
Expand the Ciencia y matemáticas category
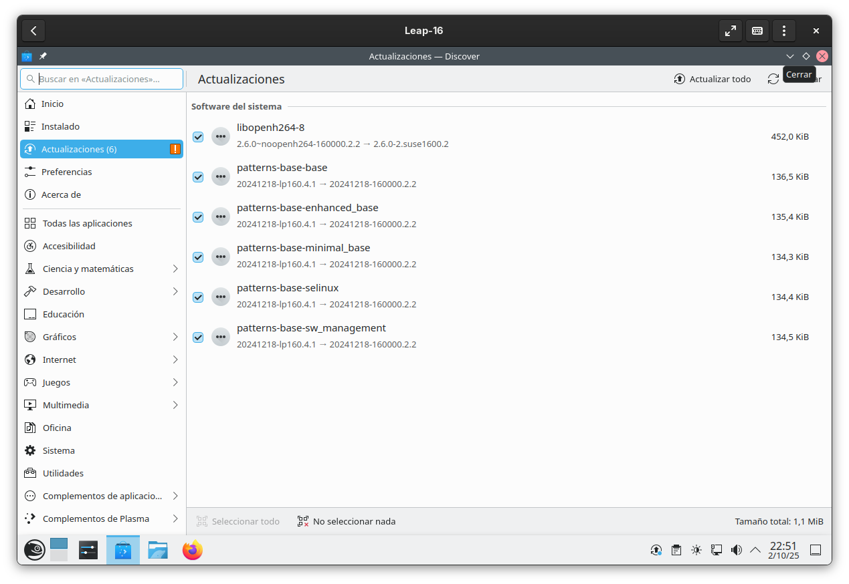[x=175, y=269]
